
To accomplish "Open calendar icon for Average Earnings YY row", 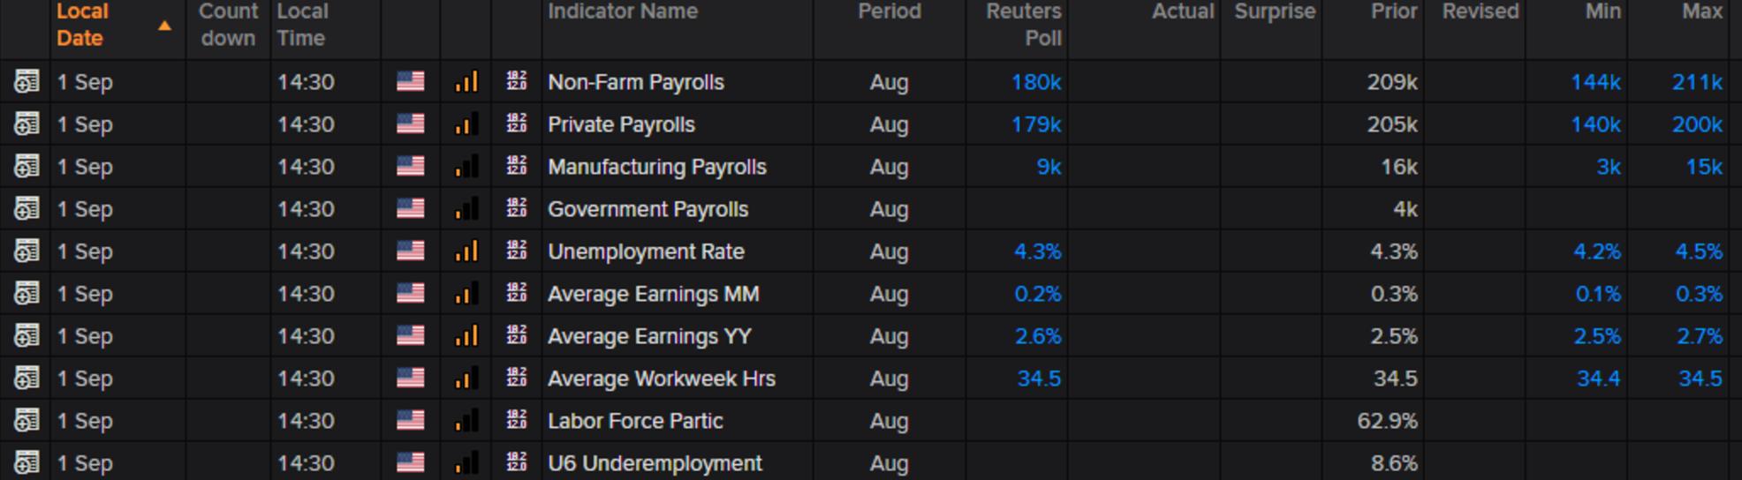I will (27, 336).
